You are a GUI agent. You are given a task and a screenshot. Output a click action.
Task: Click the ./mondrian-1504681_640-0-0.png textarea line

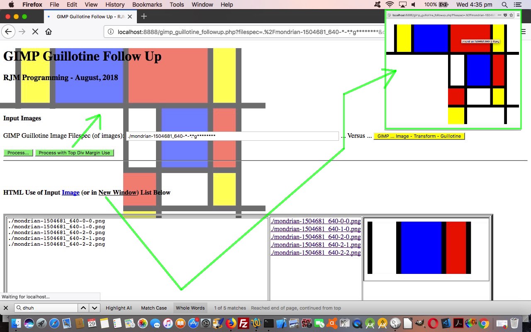[56, 221]
